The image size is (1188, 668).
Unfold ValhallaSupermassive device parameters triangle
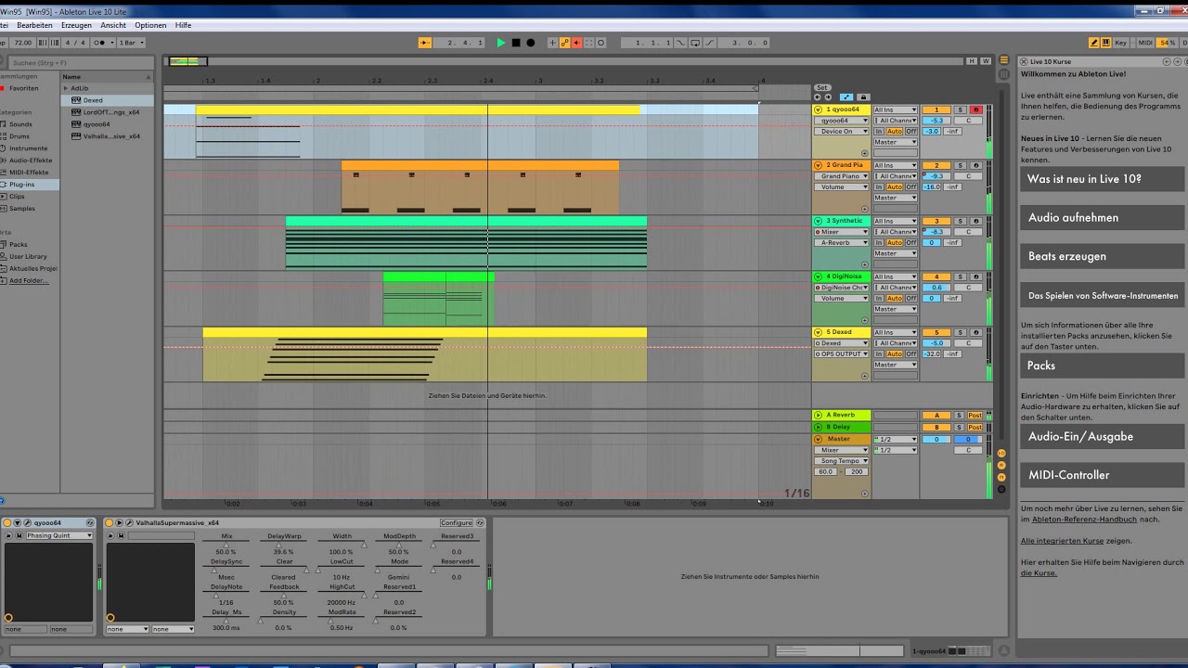click(119, 523)
